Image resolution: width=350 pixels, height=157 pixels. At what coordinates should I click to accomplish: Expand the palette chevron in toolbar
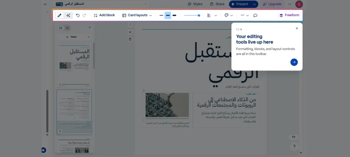pyautogui.click(x=232, y=15)
